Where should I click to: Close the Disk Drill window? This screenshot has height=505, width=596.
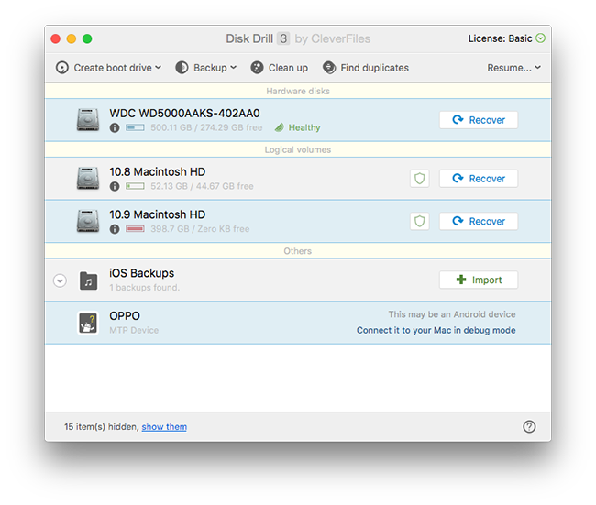tap(56, 38)
